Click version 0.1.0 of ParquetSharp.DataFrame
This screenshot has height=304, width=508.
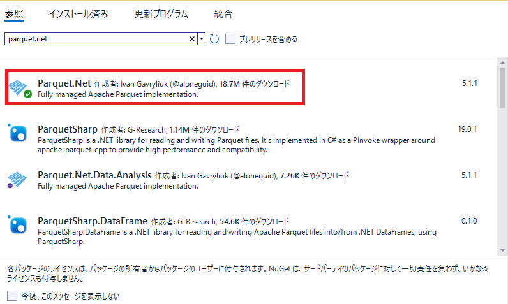(469, 221)
